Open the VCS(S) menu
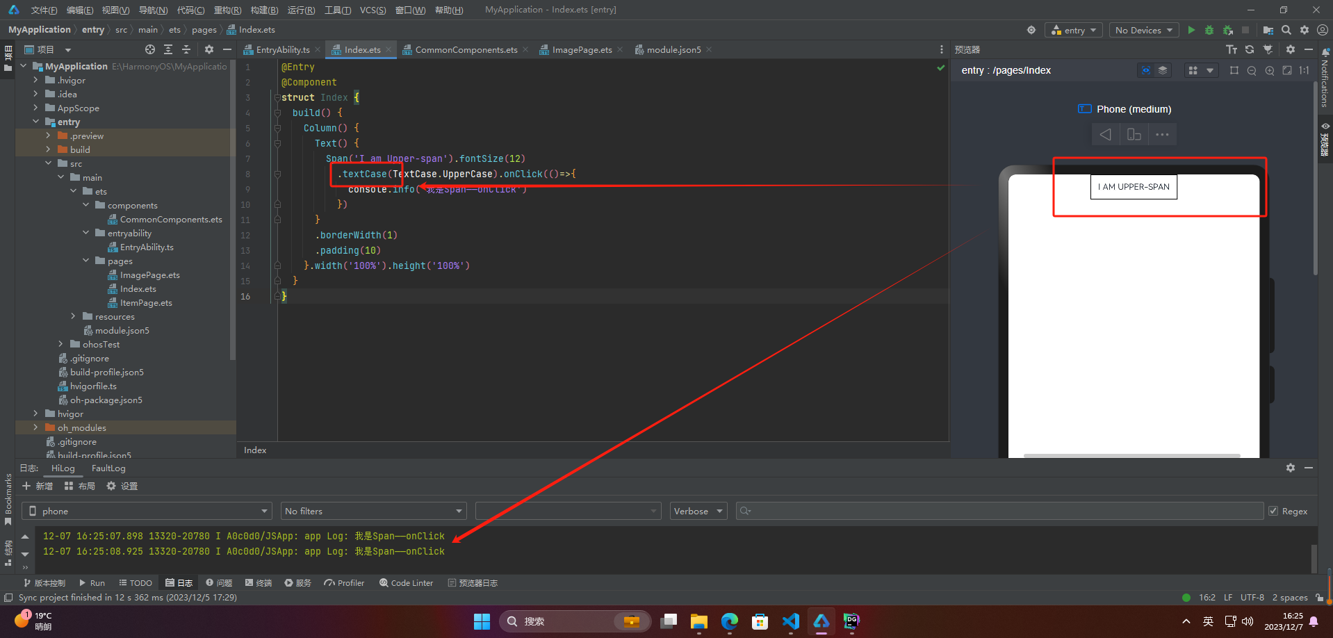This screenshot has width=1333, height=638. point(373,10)
